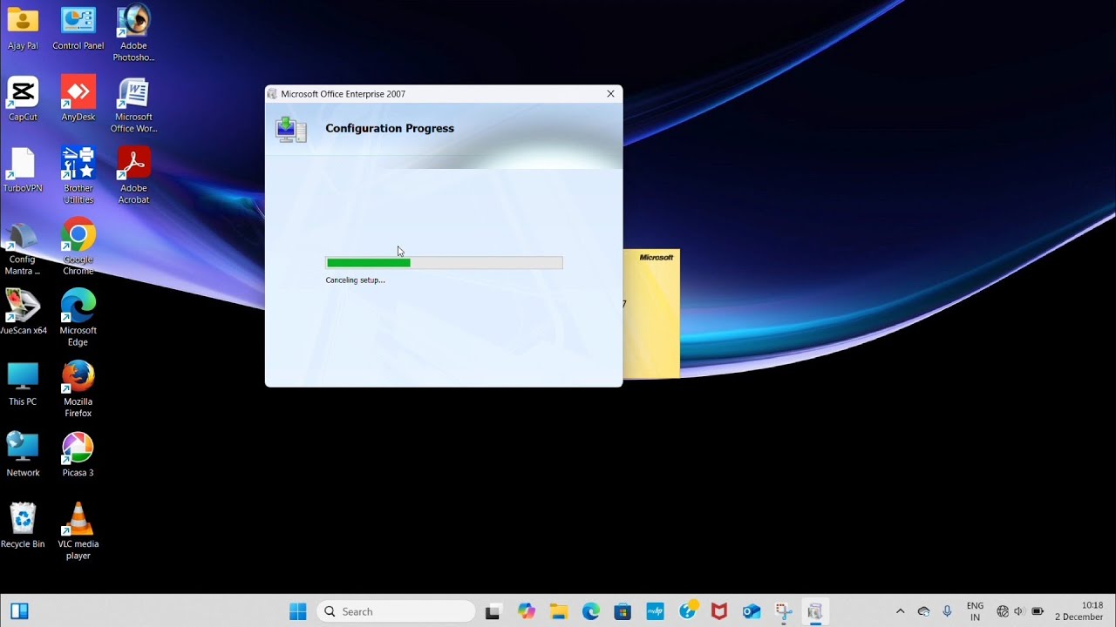Screen dimensions: 1116x627
Task: Select Office setup taskbar icon
Action: pos(815,611)
